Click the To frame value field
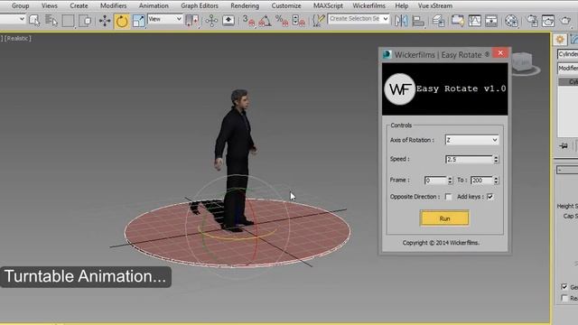 pos(481,181)
